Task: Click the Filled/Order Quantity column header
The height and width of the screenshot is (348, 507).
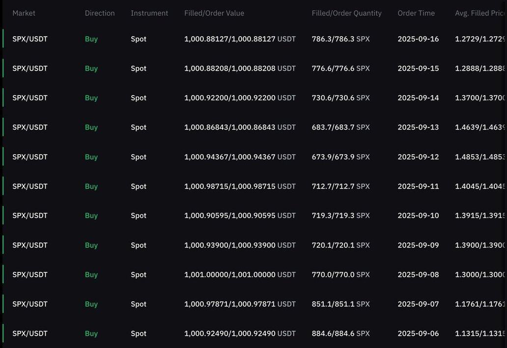Action: click(x=347, y=13)
